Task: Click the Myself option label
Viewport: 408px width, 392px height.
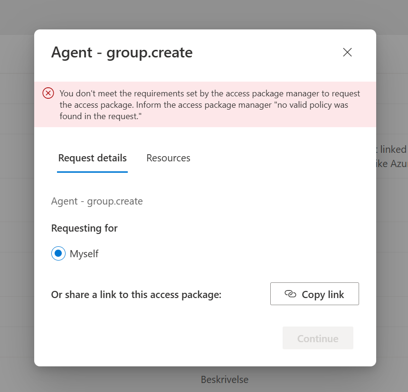Action: (x=84, y=254)
